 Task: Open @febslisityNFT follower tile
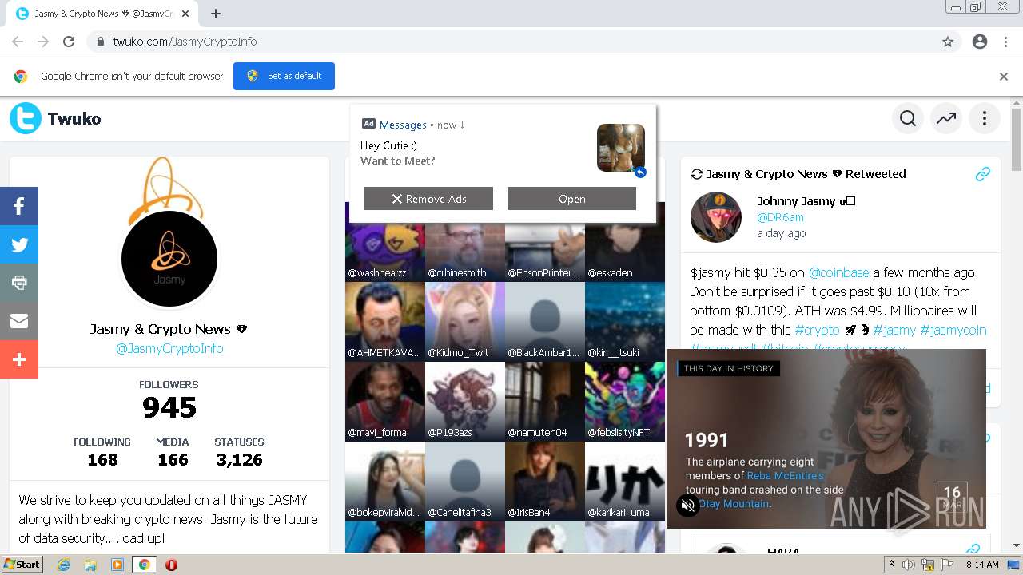(x=625, y=402)
